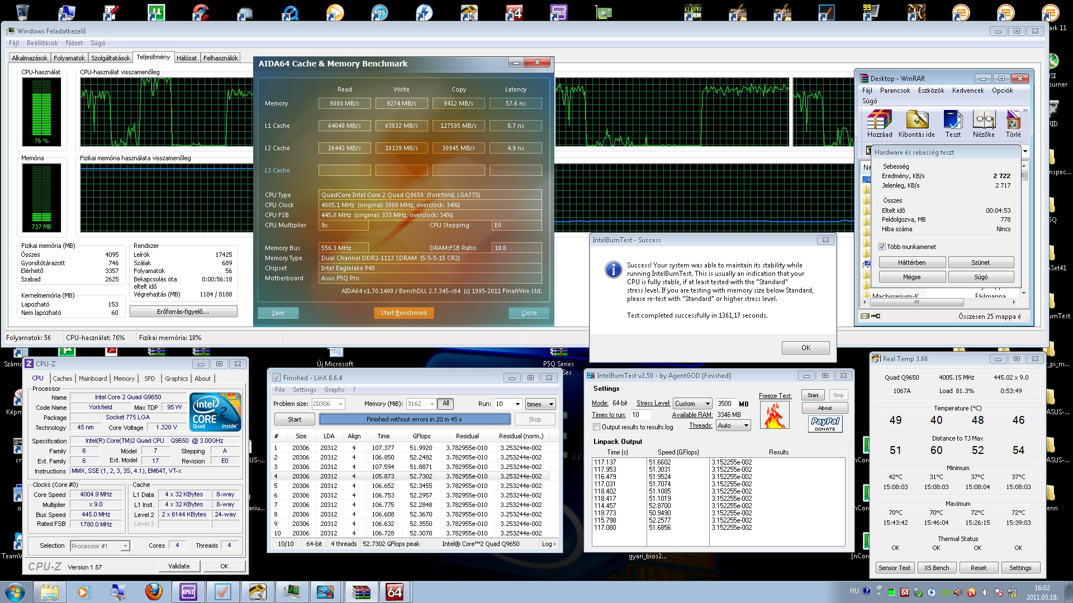The width and height of the screenshot is (1073, 603).
Task: Open WinRAR address bar dropdown arrow
Action: (1025, 151)
